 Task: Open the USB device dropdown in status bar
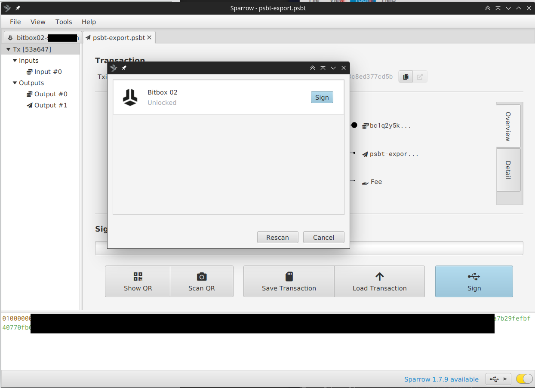(498, 379)
